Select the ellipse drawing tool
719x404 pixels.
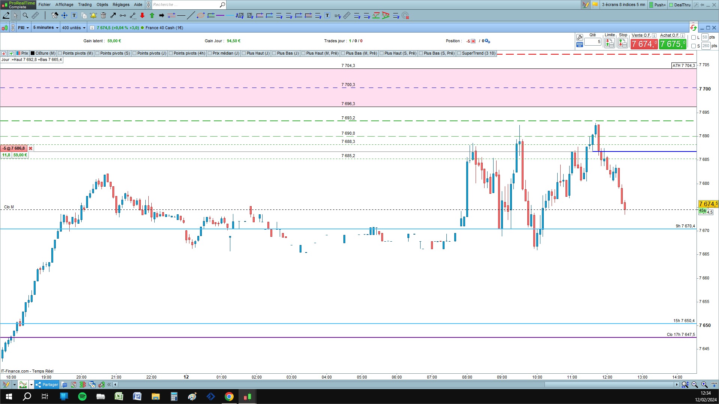coord(201,15)
